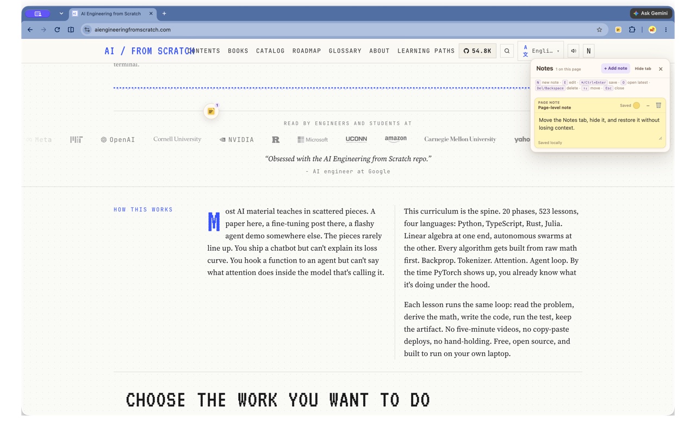Click the 'Saved locally' status text

pos(550,143)
